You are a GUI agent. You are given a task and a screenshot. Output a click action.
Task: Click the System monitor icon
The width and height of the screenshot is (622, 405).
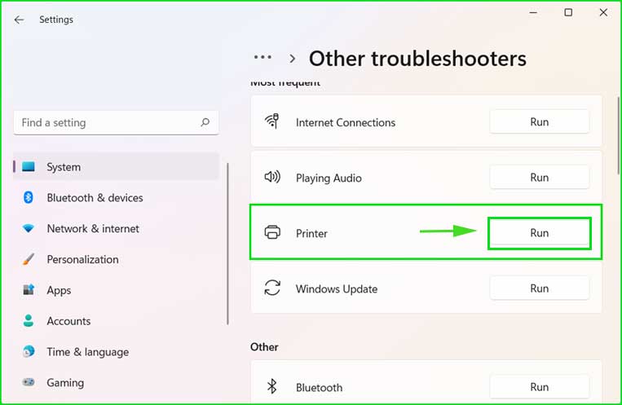(x=29, y=166)
